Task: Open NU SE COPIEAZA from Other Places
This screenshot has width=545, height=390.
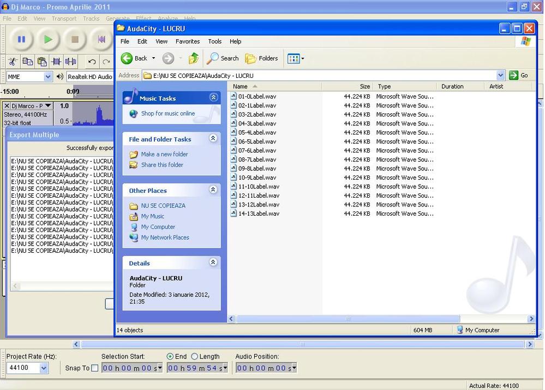Action: click(163, 205)
